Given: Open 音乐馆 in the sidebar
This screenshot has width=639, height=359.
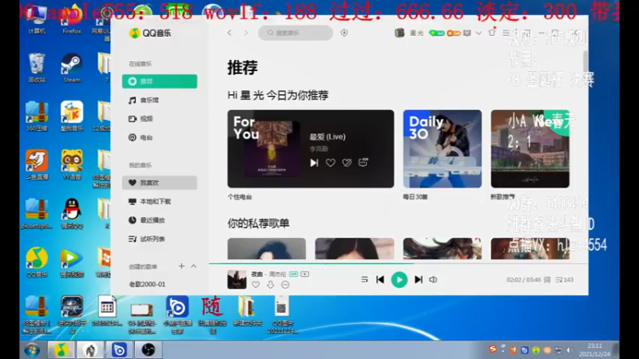Looking at the screenshot, I should tap(159, 101).
